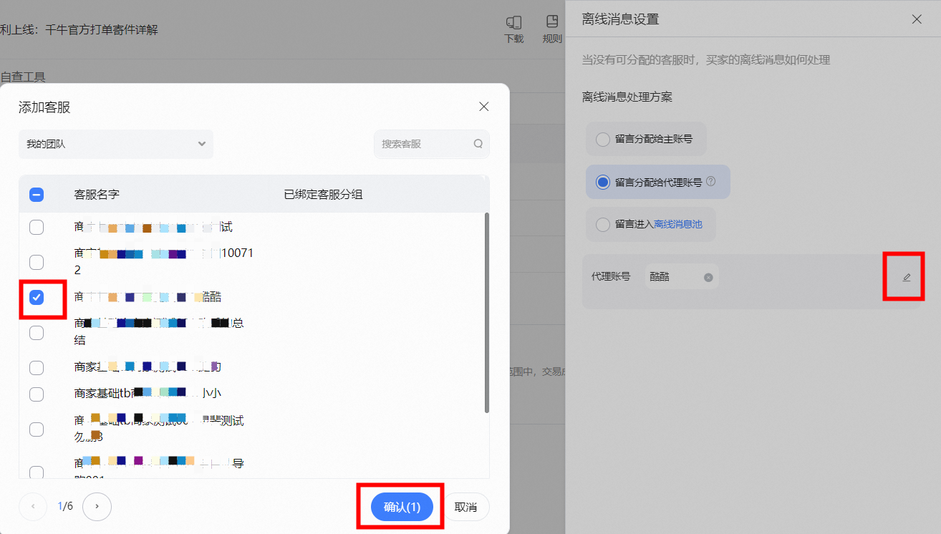Viewport: 941px width, 534px height.
Task: Check the first row ending in 试
Action: (37, 227)
